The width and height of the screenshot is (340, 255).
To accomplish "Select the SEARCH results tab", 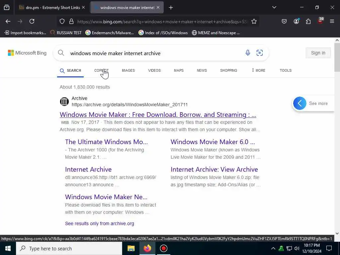I will (x=70, y=70).
